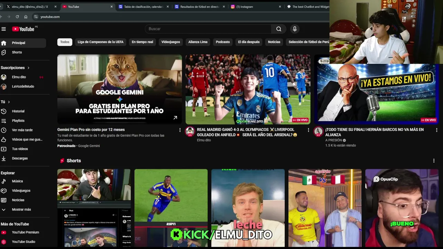Open site information icon in address bar
The width and height of the screenshot is (443, 249).
click(36, 17)
